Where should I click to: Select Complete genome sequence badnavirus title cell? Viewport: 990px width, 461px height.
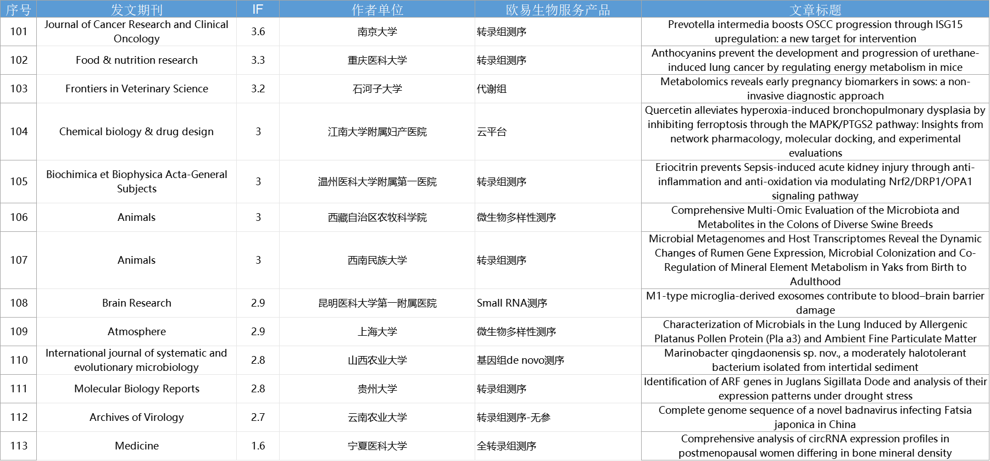point(815,418)
